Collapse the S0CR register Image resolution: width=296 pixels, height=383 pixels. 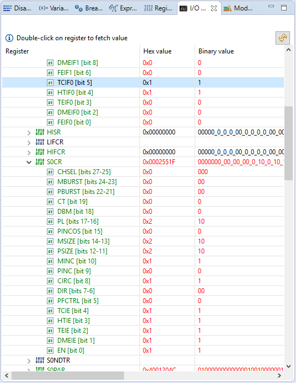point(29,162)
